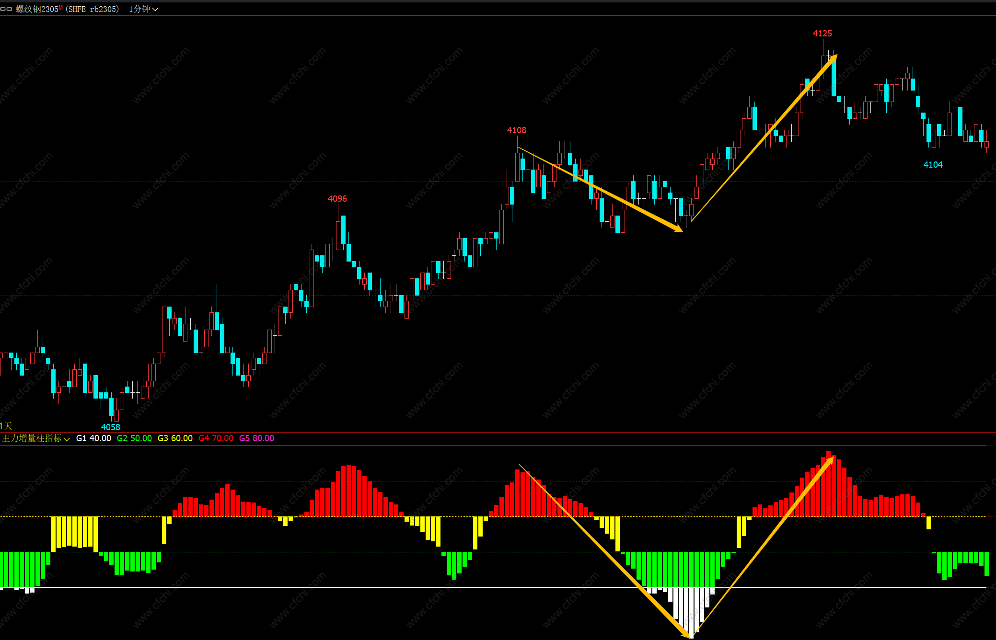The height and width of the screenshot is (640, 996).
Task: Select the green G2 50.00 indicator value
Action: (x=134, y=438)
